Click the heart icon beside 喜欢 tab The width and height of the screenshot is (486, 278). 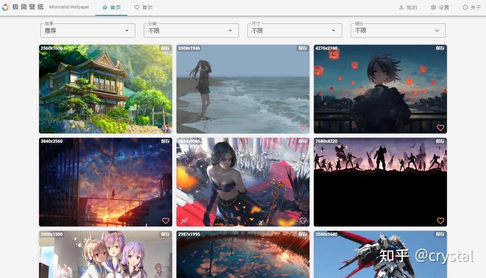(x=137, y=7)
